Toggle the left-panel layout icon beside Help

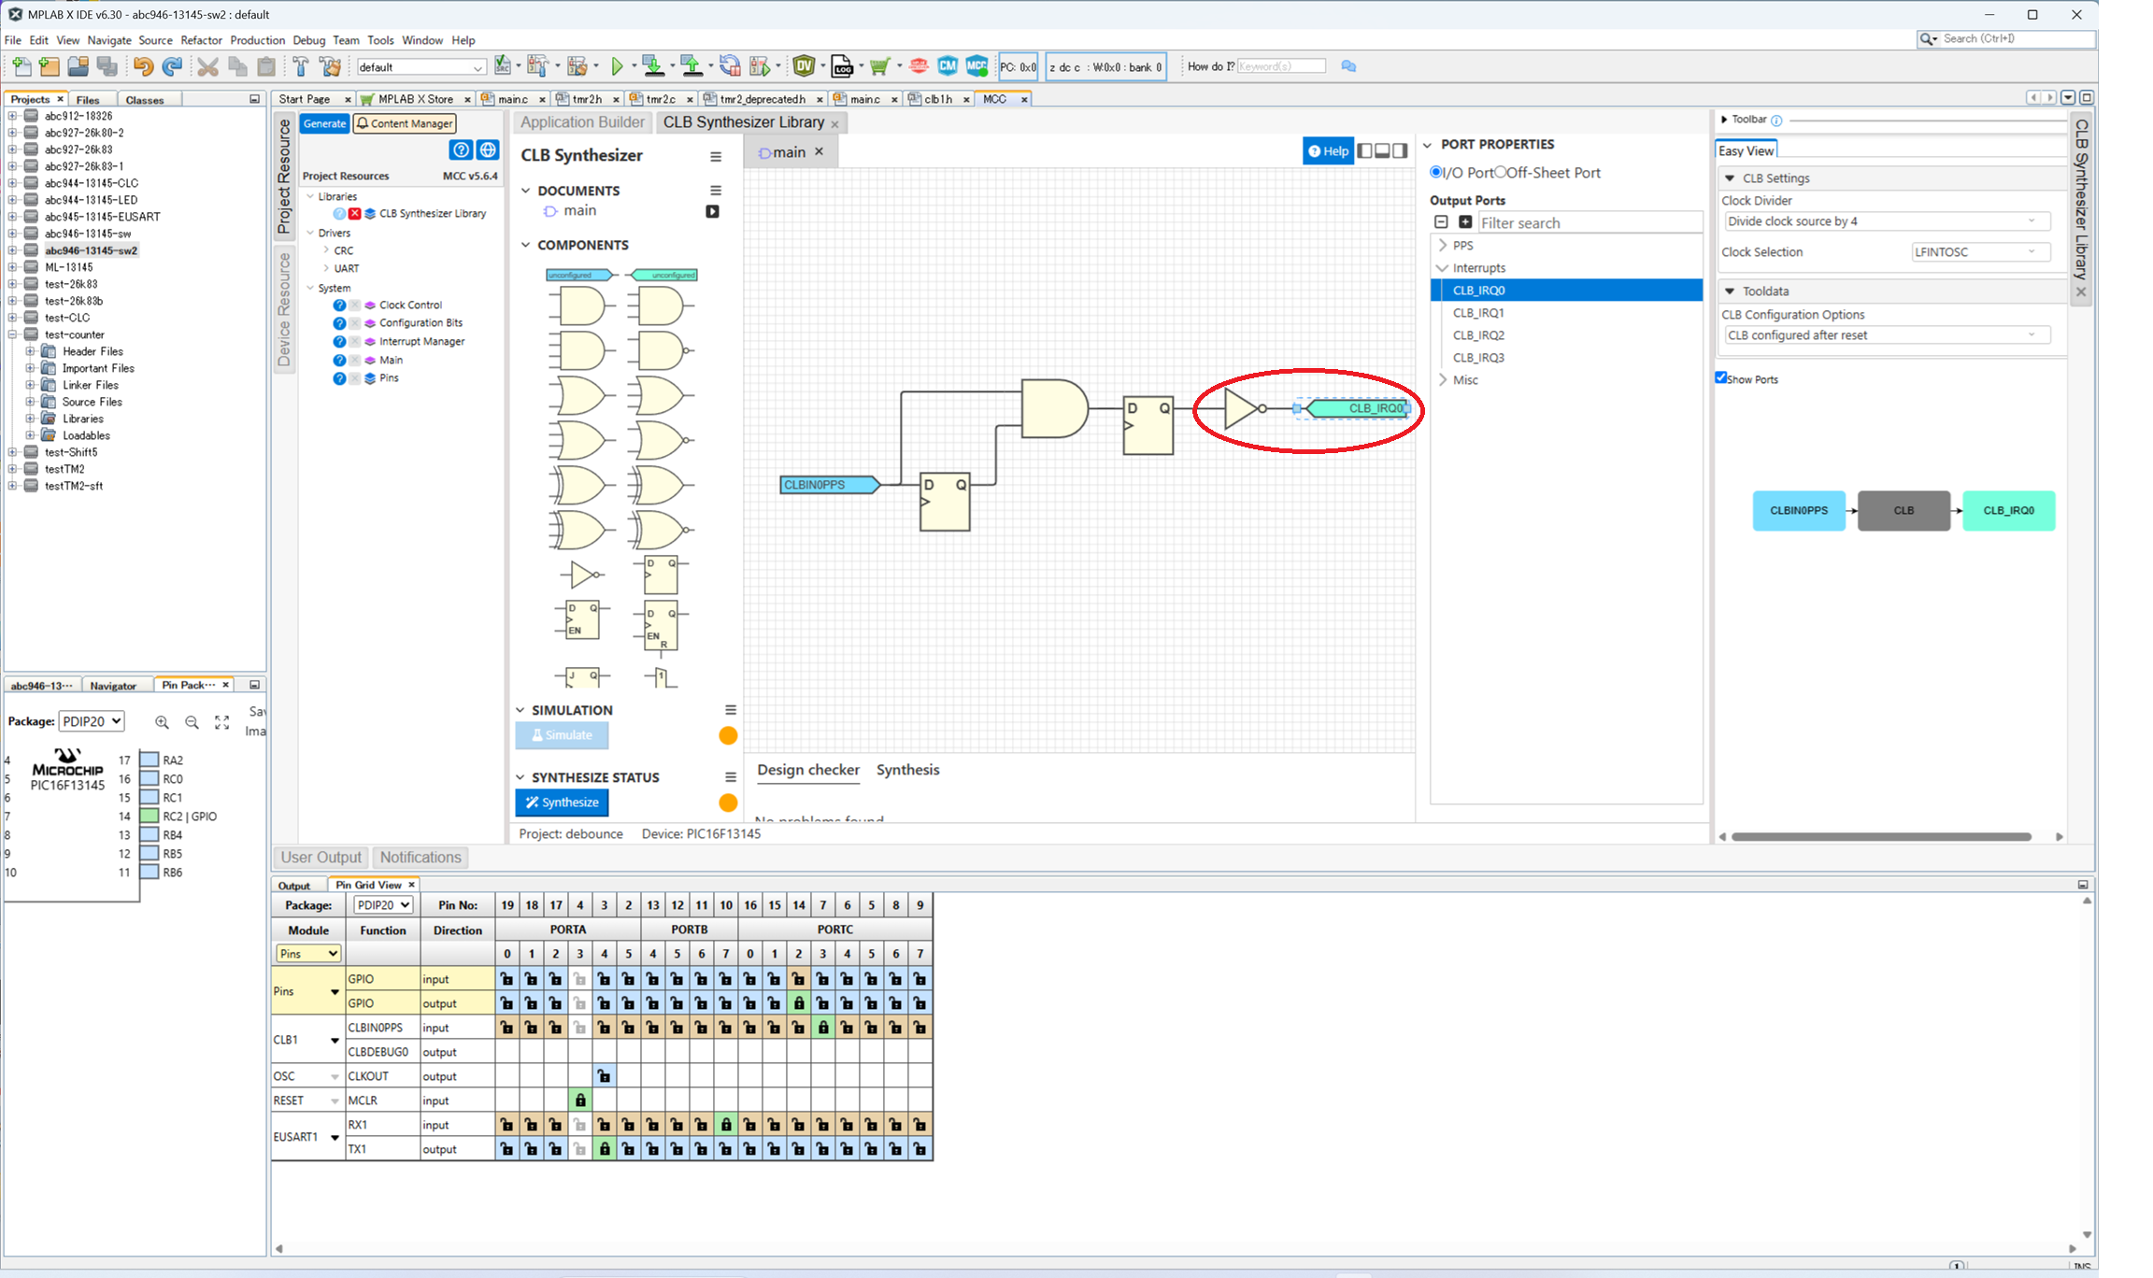1365,151
